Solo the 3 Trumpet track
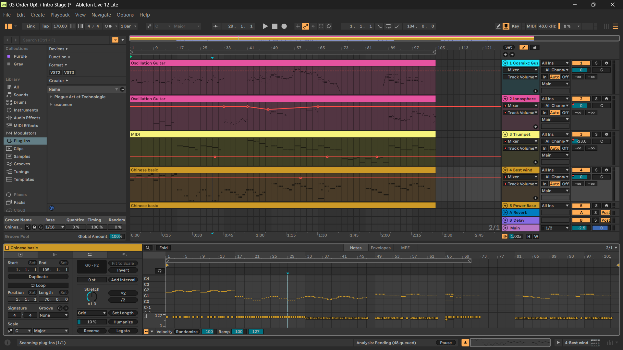This screenshot has width=623, height=350. [596, 134]
